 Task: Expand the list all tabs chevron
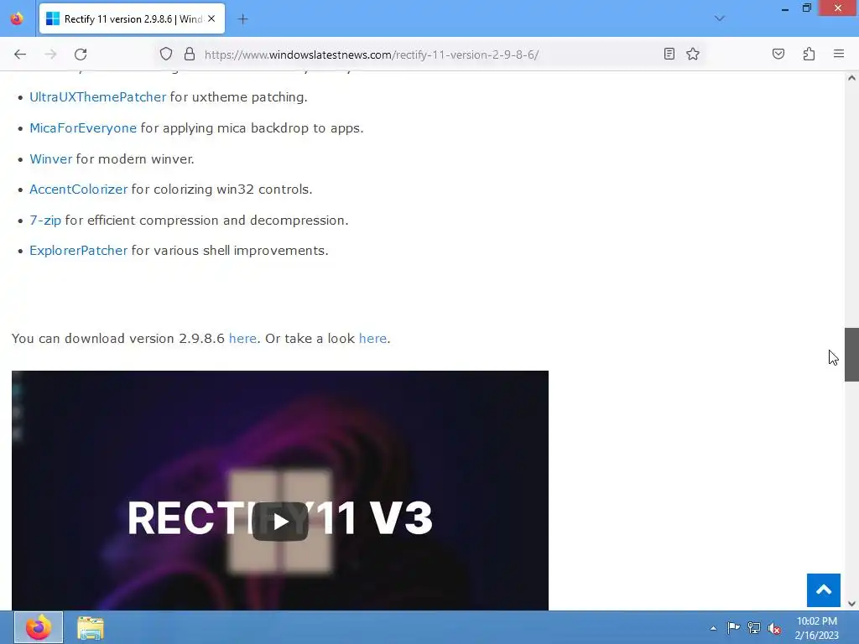tap(720, 18)
